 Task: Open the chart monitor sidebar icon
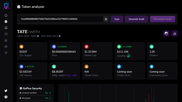coord(6,53)
